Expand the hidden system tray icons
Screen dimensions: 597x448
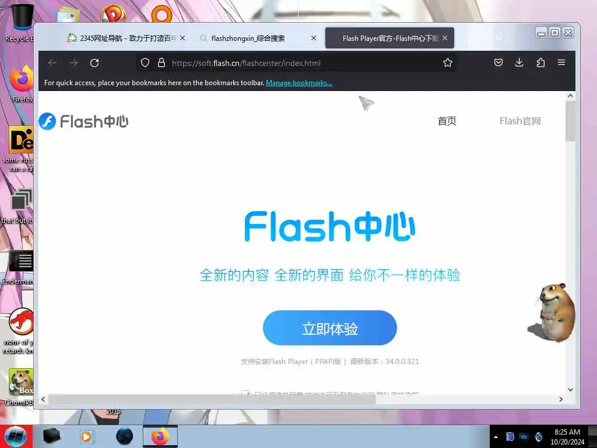pyautogui.click(x=496, y=437)
